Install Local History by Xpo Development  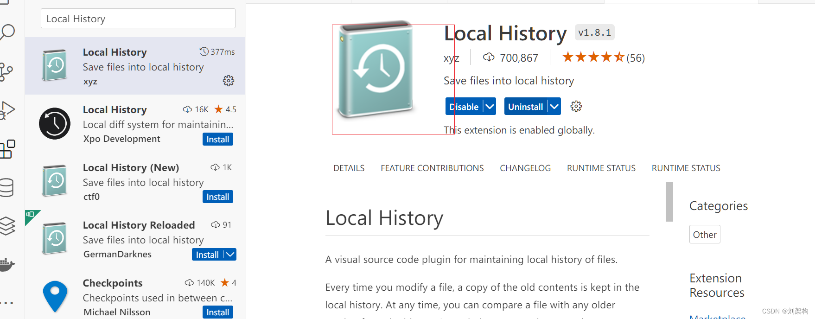(218, 139)
